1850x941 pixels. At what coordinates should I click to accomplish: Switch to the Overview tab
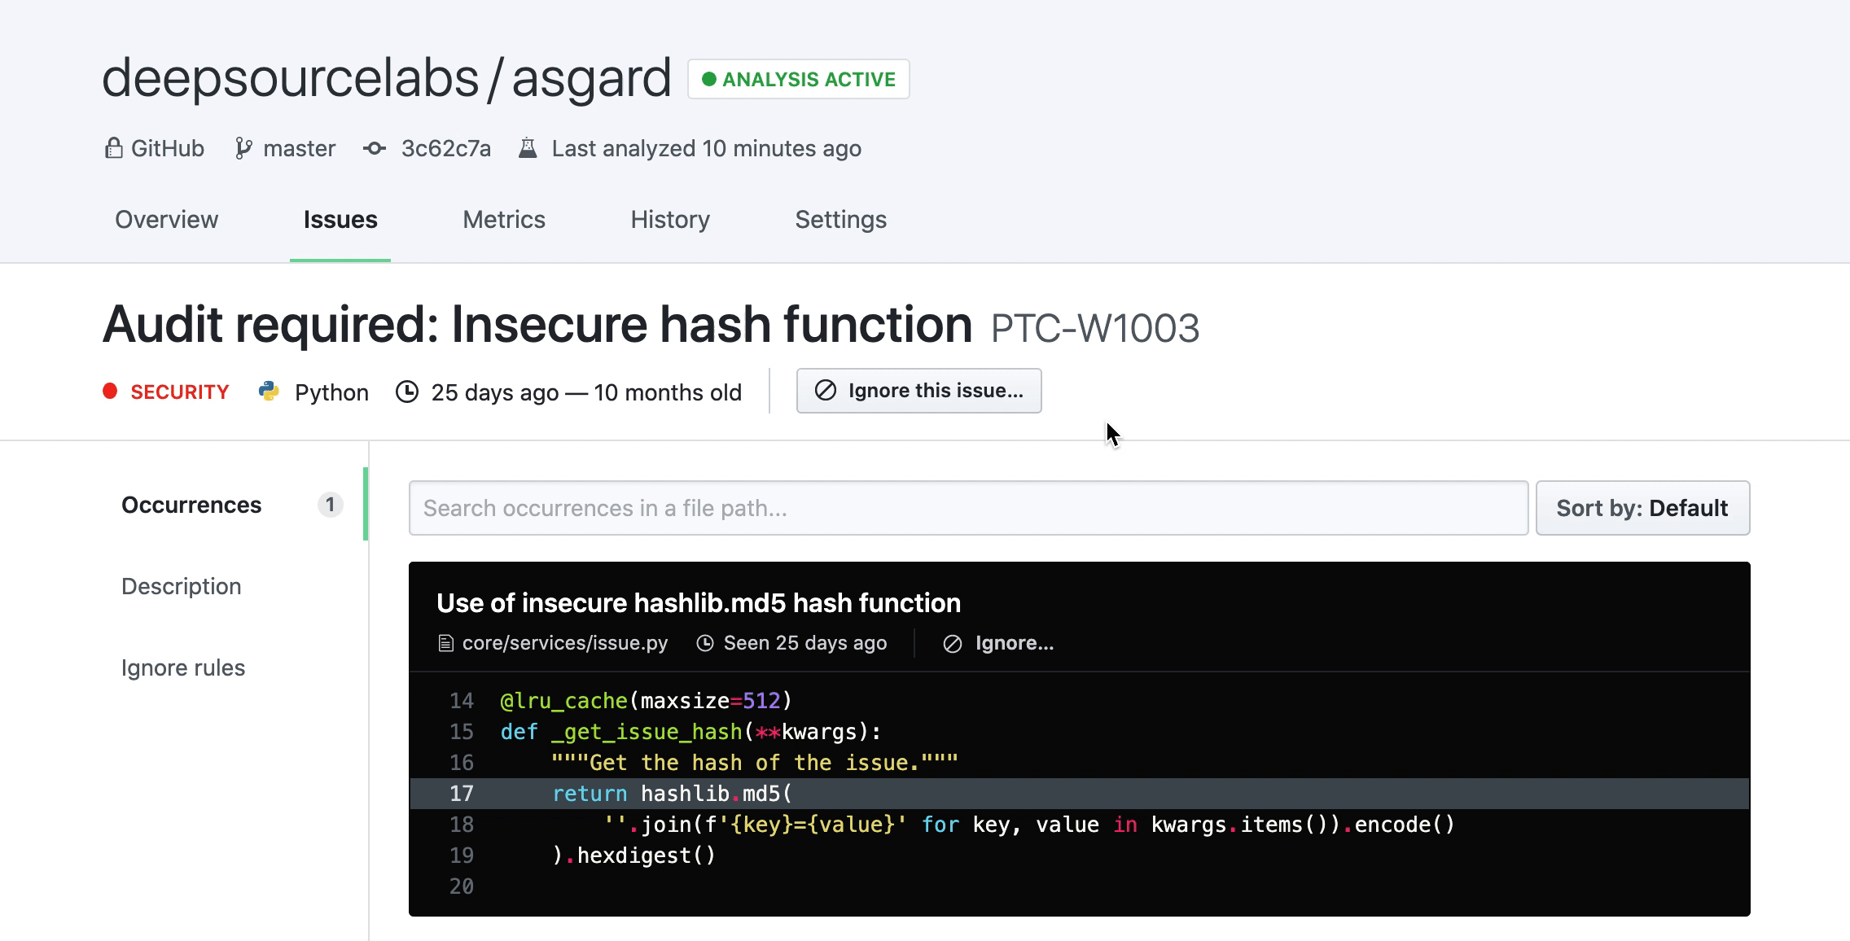166,220
